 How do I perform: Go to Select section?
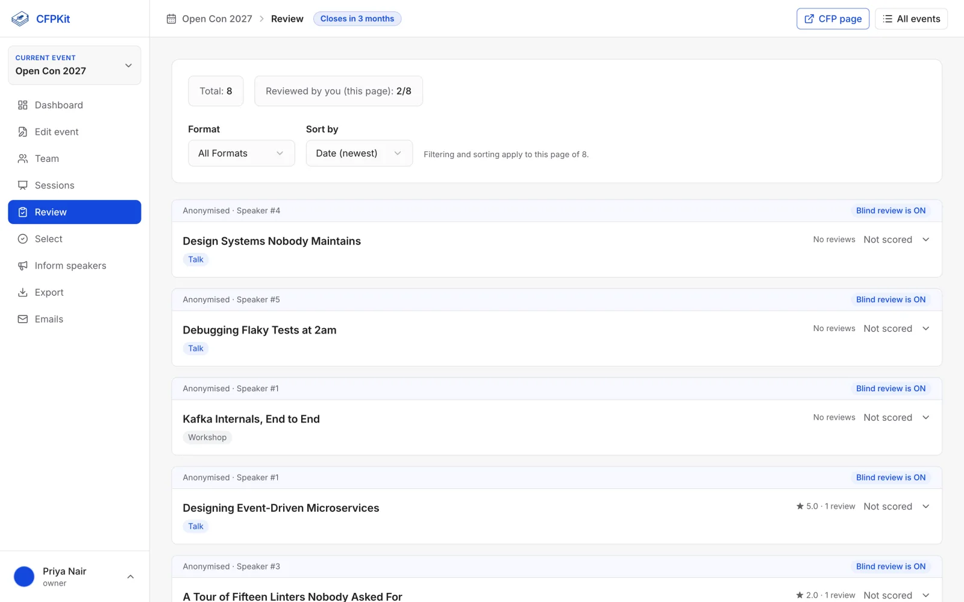(x=75, y=239)
